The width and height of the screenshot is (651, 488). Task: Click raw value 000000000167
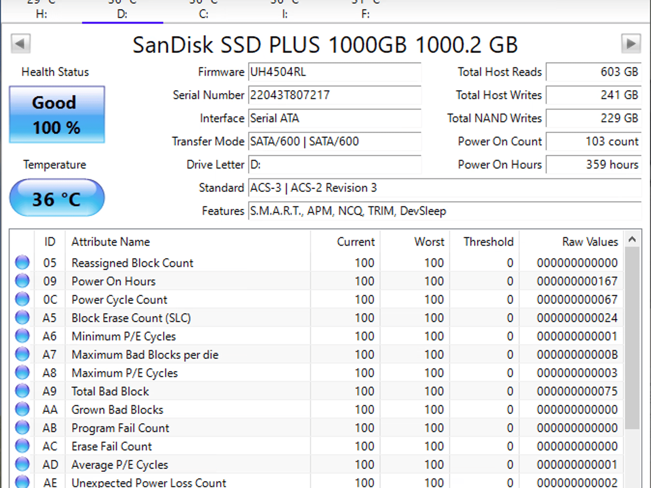tap(577, 281)
